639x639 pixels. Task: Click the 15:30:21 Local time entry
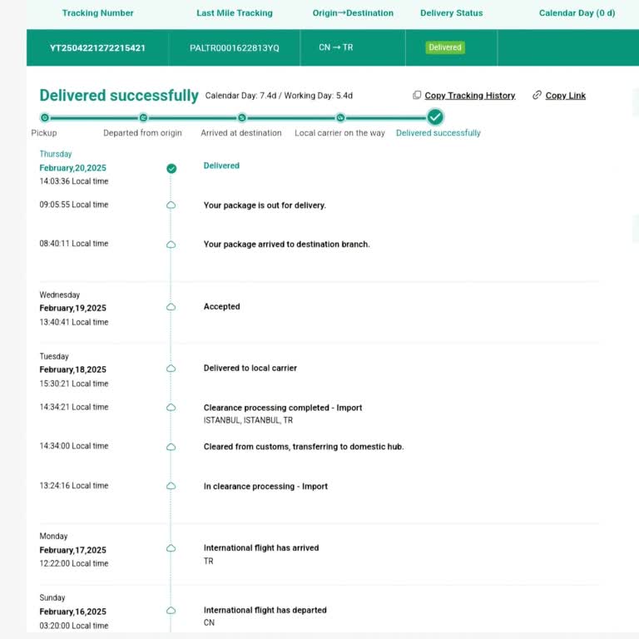(x=74, y=384)
